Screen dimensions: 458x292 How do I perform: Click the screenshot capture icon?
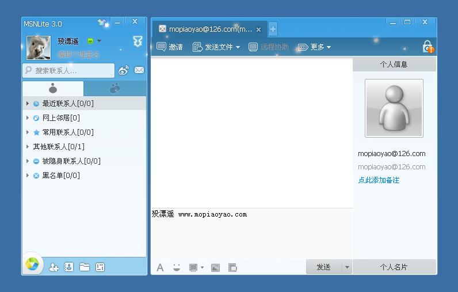[x=193, y=267]
